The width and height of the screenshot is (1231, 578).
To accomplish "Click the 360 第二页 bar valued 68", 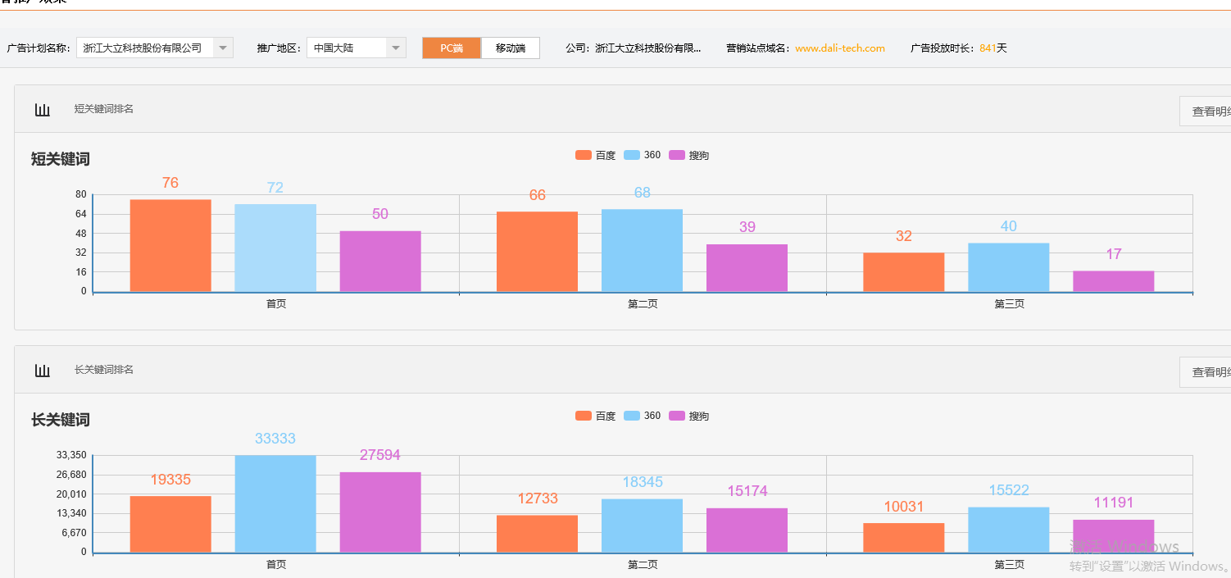I will click(642, 250).
